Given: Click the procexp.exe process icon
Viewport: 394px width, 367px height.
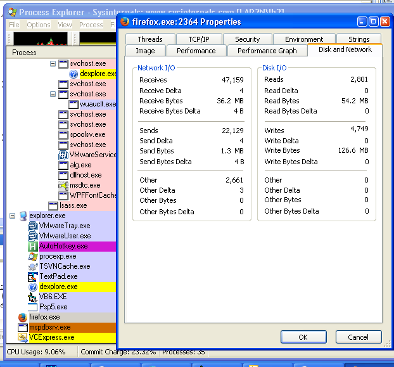Looking at the screenshot, I should [x=33, y=257].
